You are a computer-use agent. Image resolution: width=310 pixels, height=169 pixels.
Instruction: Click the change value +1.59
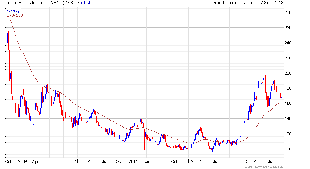click(x=86, y=3)
